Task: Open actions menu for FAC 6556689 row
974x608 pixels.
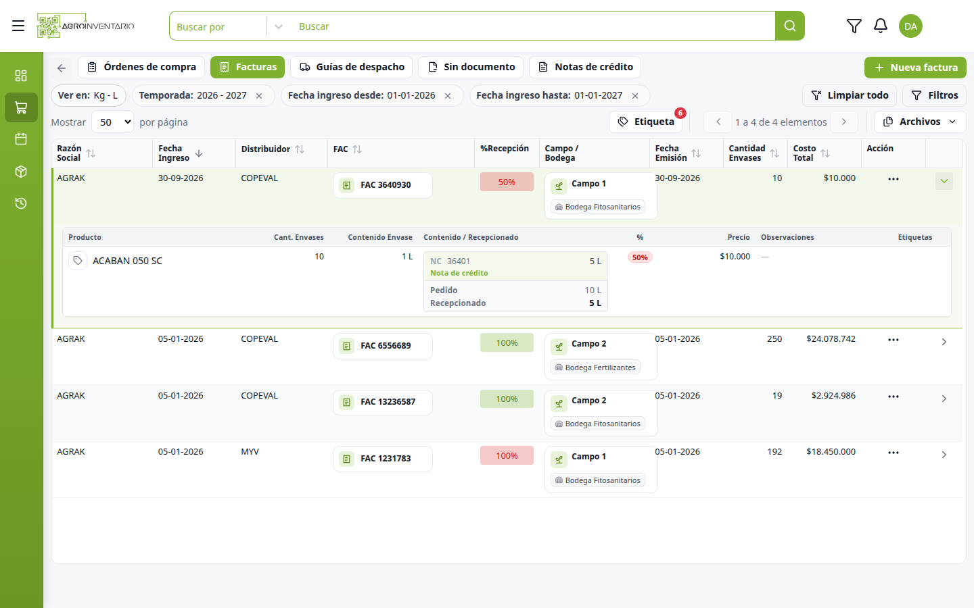Action: click(894, 340)
